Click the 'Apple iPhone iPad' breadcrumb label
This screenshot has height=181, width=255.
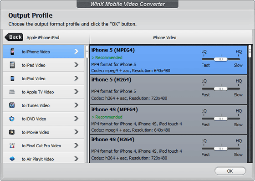click(x=43, y=37)
